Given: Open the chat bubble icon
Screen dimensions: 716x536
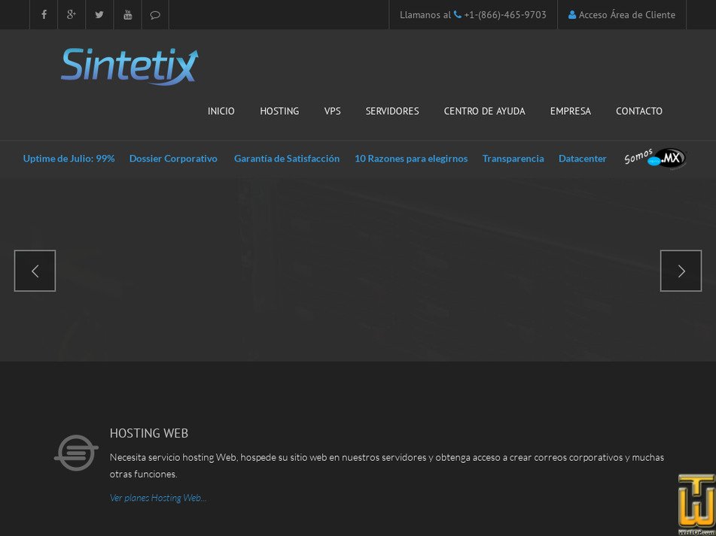Looking at the screenshot, I should 155,14.
